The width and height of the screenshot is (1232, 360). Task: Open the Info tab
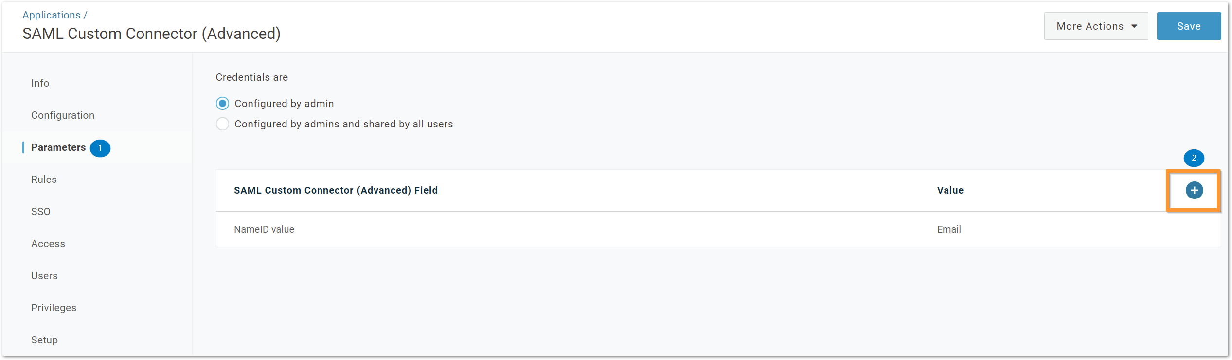(40, 83)
